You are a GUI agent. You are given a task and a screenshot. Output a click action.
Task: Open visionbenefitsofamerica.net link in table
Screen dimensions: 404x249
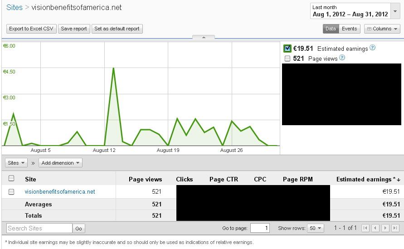pos(60,192)
